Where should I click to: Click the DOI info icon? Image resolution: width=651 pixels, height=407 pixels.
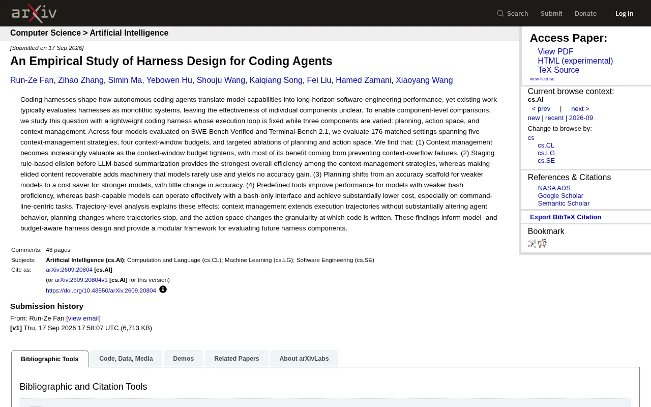click(x=163, y=289)
